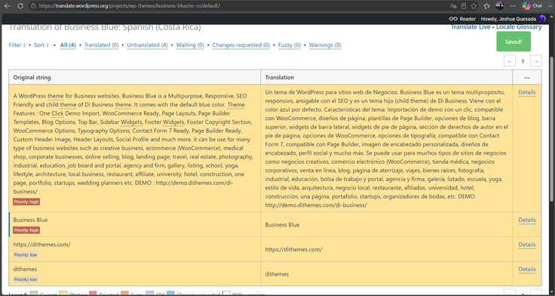Open the browser settings and more menu
The width and height of the screenshot is (555, 296).
coord(513,6)
